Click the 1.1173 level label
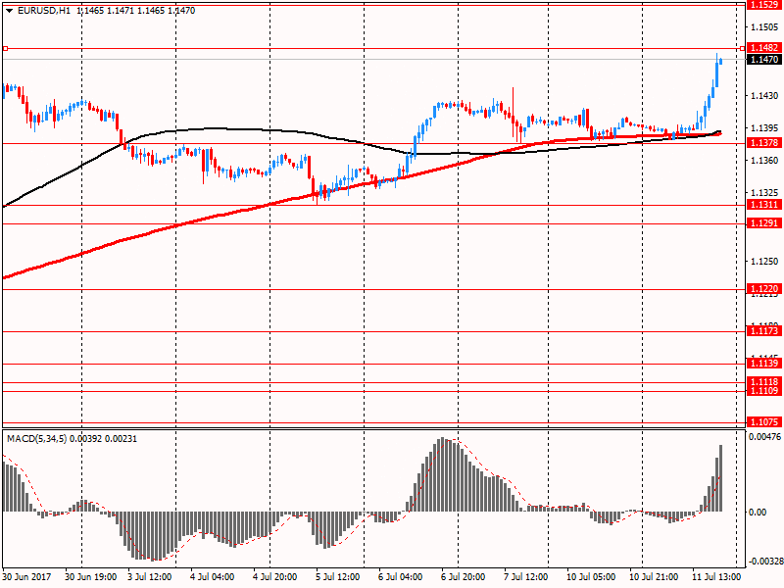This screenshot has width=784, height=588. 764,331
